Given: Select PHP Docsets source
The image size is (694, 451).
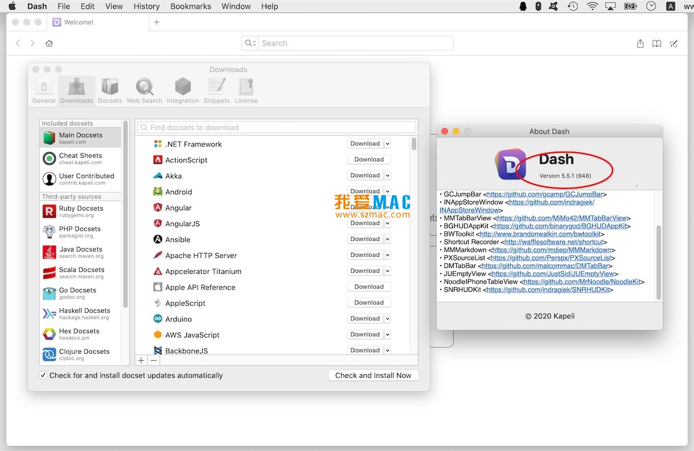Looking at the screenshot, I should (x=80, y=232).
